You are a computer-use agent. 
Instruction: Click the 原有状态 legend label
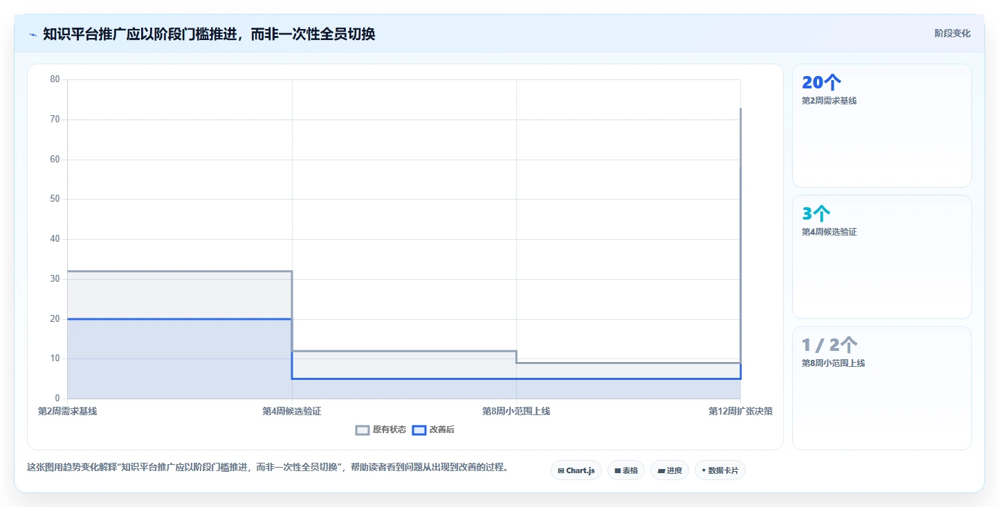tap(389, 430)
